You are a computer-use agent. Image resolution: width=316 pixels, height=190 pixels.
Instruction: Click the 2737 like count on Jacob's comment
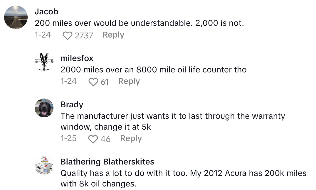pyautogui.click(x=84, y=35)
